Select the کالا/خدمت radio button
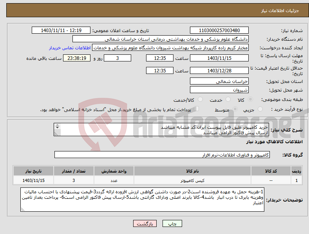The height and width of the screenshot is (234, 309). click(x=200, y=99)
